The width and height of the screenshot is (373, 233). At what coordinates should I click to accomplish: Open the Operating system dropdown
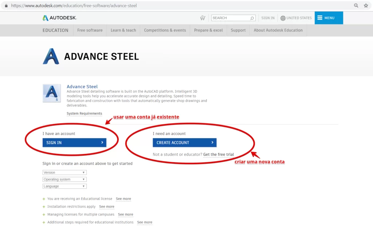point(64,179)
